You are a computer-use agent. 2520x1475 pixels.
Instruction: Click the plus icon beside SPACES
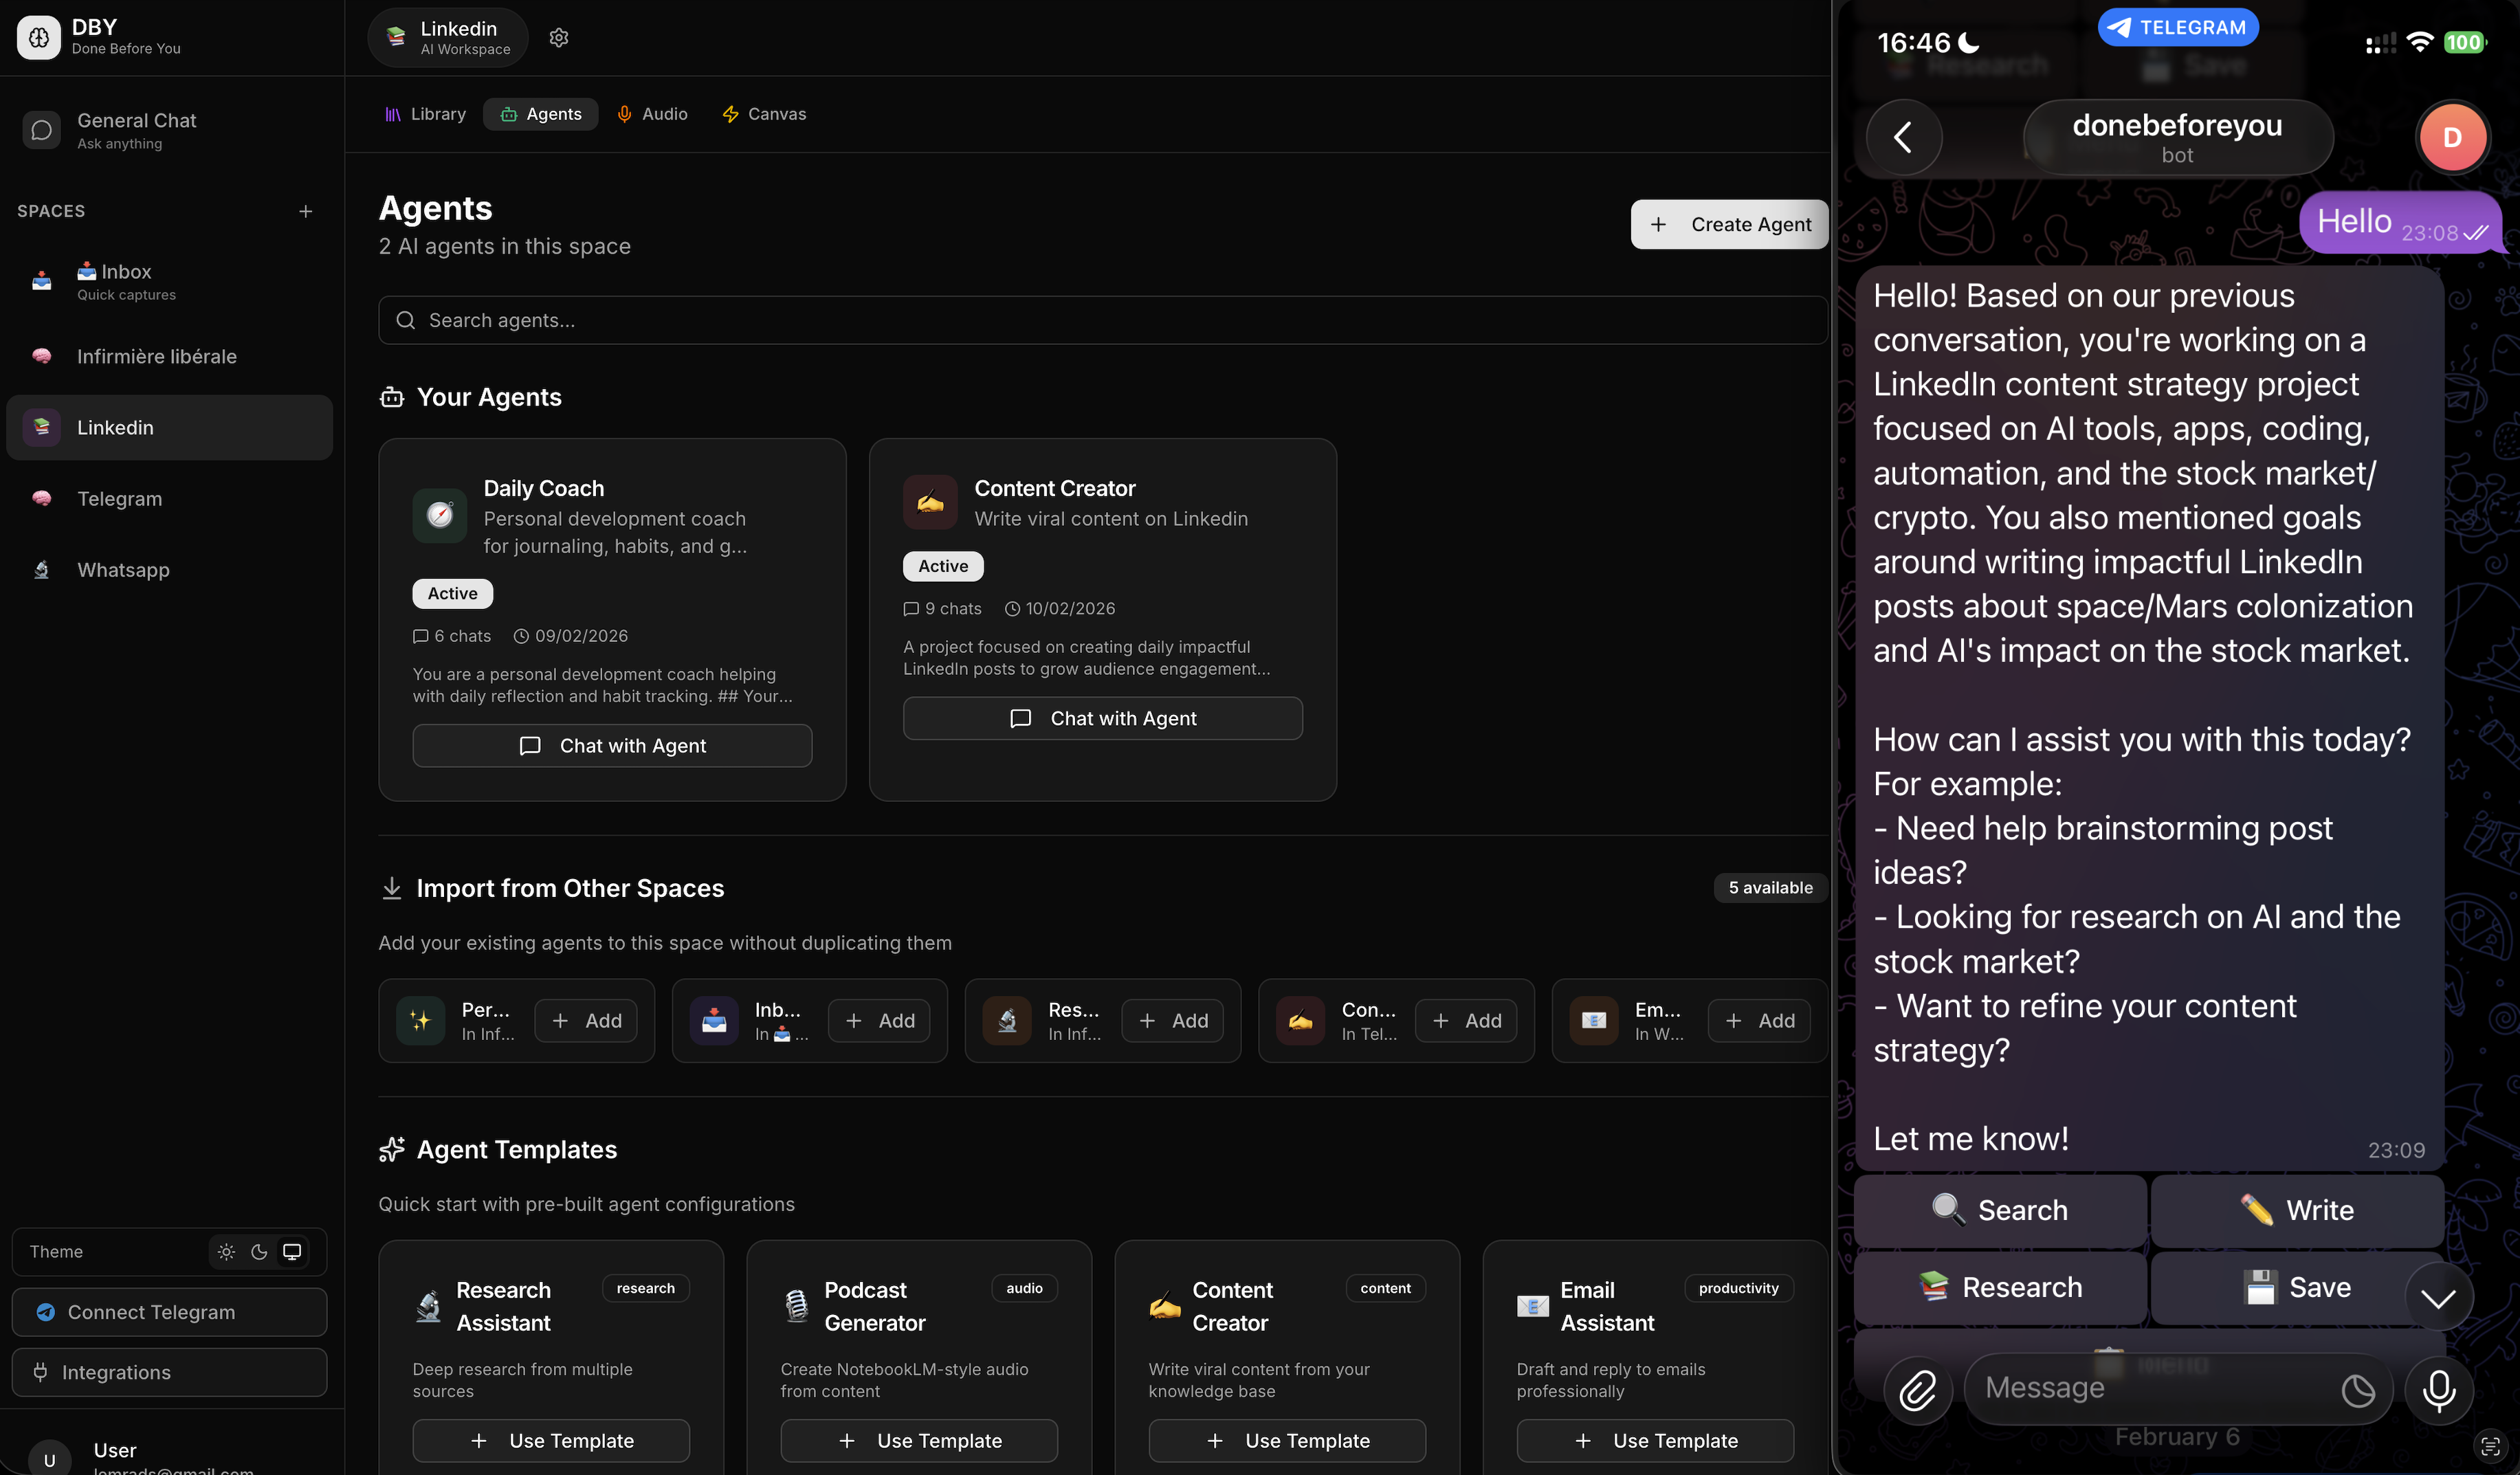click(305, 211)
